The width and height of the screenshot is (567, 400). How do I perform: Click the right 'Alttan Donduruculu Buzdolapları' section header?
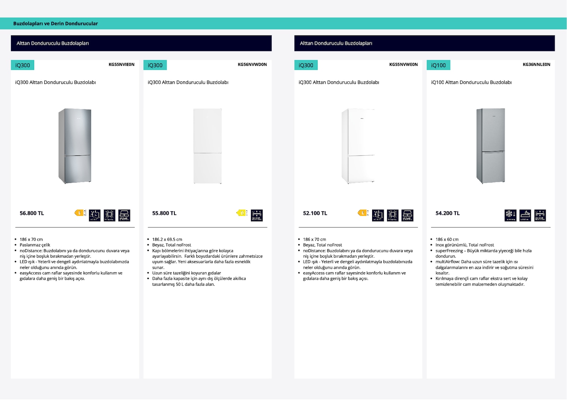[x=425, y=43]
